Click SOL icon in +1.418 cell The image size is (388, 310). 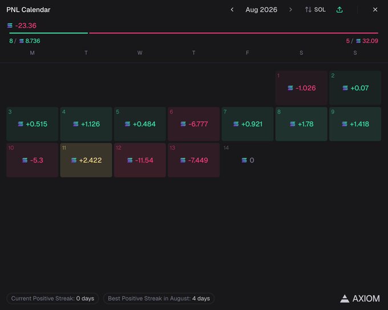pyautogui.click(x=345, y=124)
